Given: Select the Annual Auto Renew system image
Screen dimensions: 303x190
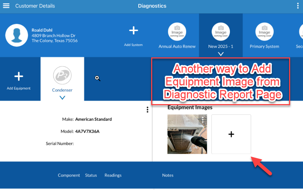Looking at the screenshot, I should pyautogui.click(x=177, y=30).
